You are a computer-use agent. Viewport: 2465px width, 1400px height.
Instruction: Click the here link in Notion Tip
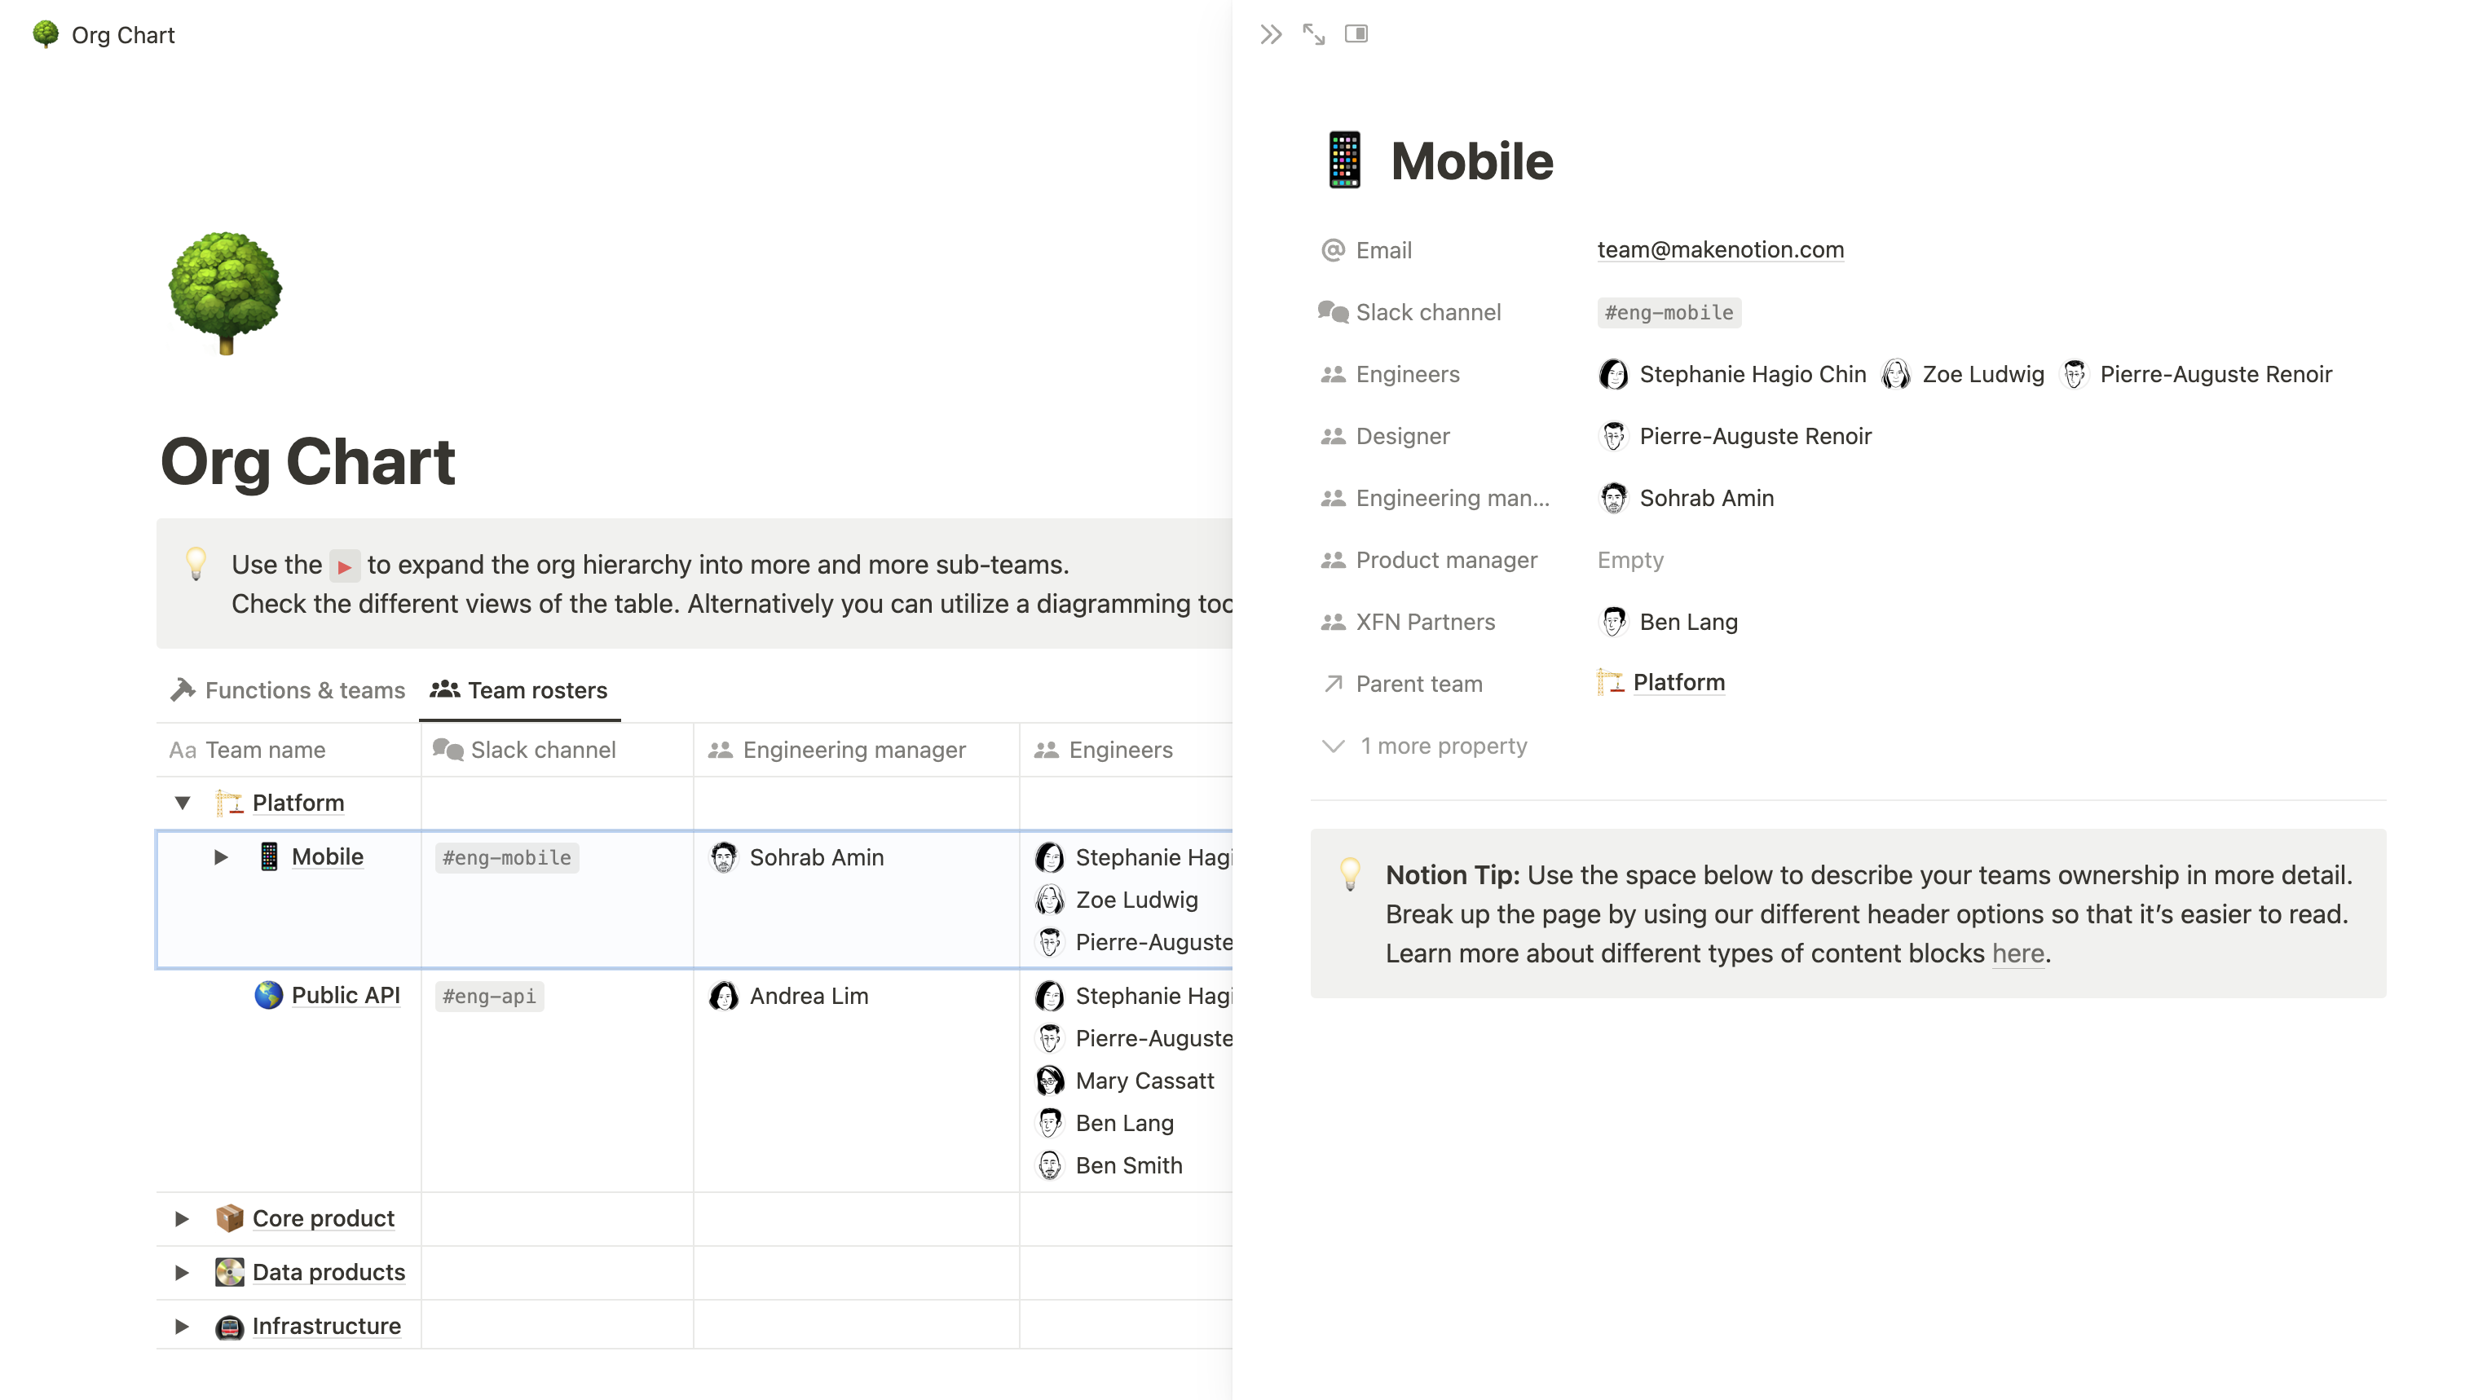2017,953
